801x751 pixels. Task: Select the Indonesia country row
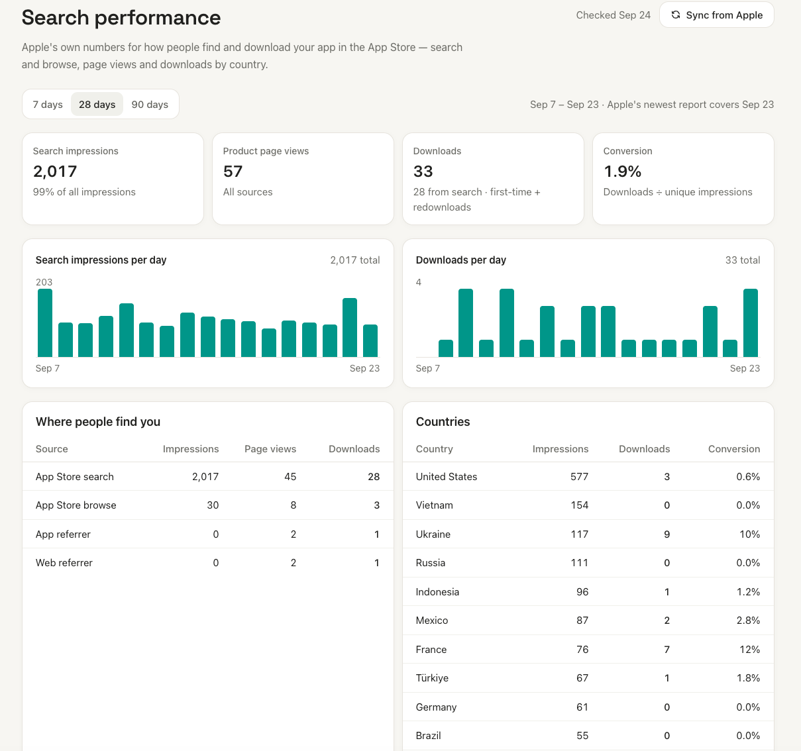point(588,591)
